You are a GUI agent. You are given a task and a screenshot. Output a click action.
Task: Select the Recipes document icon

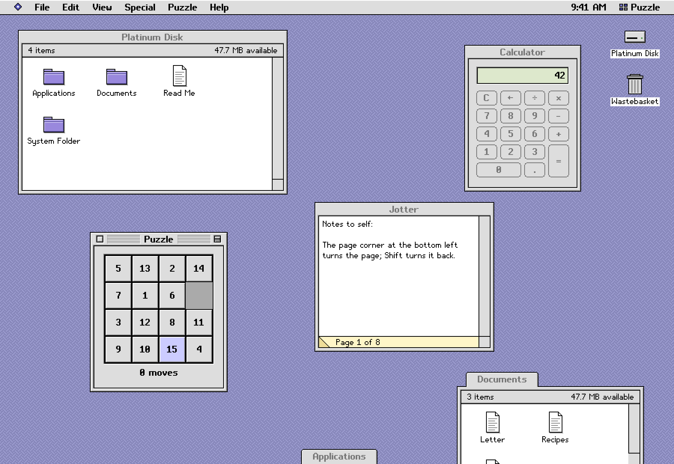pos(555,422)
